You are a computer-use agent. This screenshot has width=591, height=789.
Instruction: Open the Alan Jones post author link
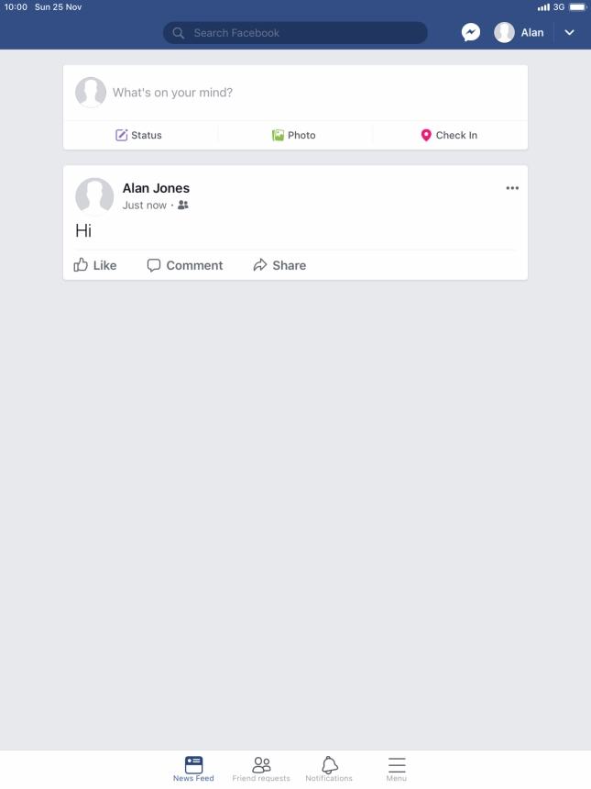(x=156, y=188)
